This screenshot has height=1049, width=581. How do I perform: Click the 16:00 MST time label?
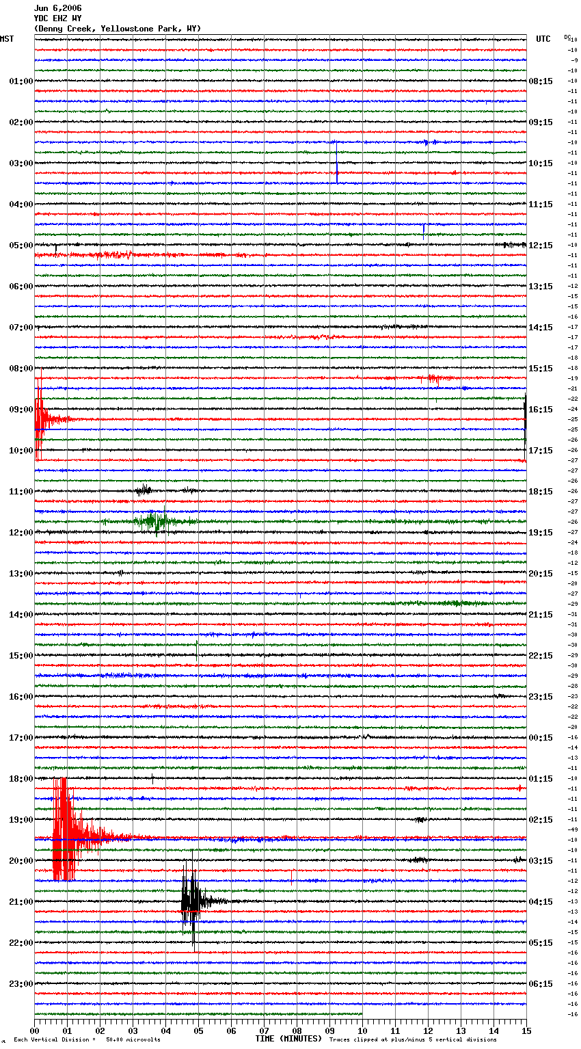pos(21,697)
